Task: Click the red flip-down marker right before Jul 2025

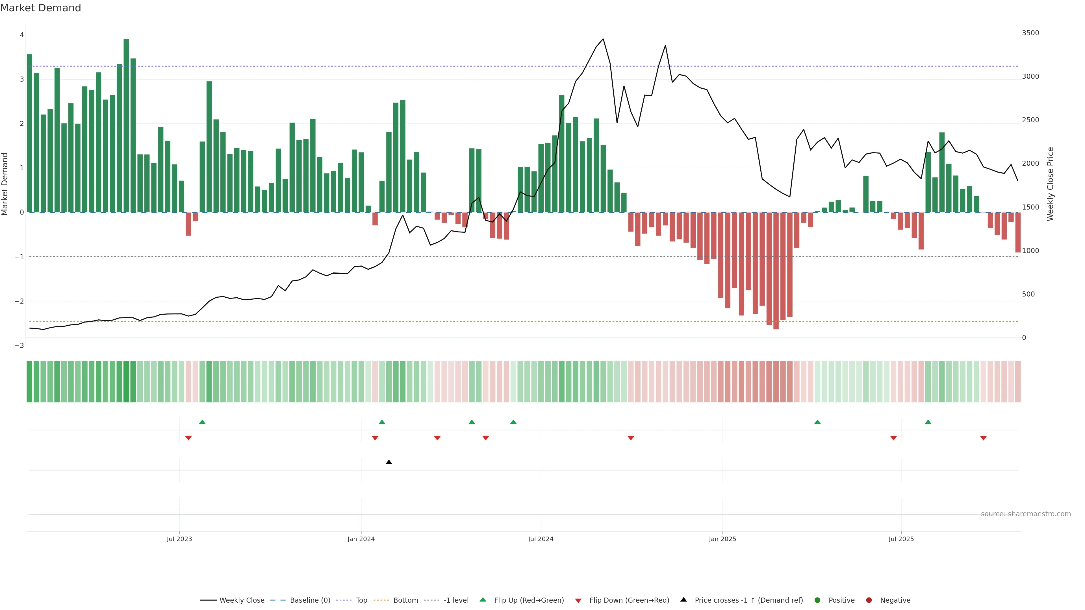Action: [893, 438]
